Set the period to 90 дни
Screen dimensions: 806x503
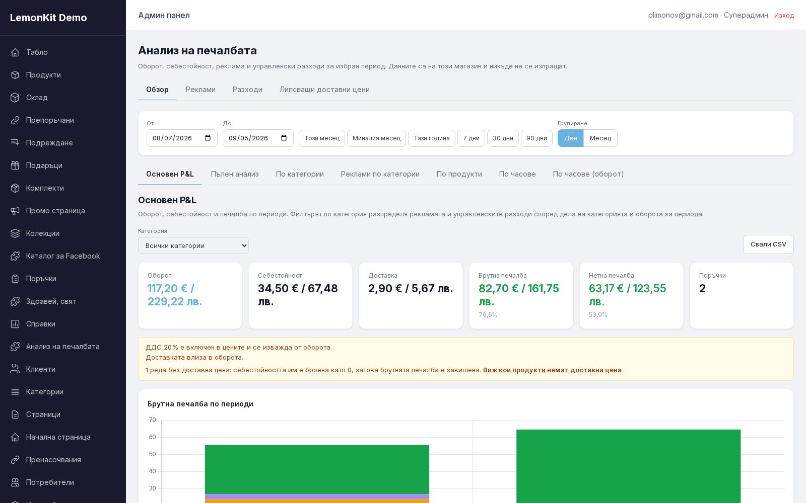(536, 138)
